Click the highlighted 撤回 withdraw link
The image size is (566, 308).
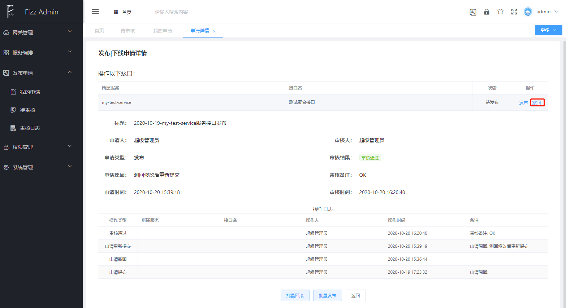(x=537, y=102)
